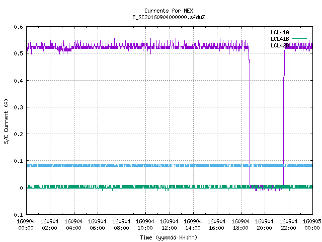Click the purple LCL41A legend line sample
322x242 pixels.
coord(299,32)
